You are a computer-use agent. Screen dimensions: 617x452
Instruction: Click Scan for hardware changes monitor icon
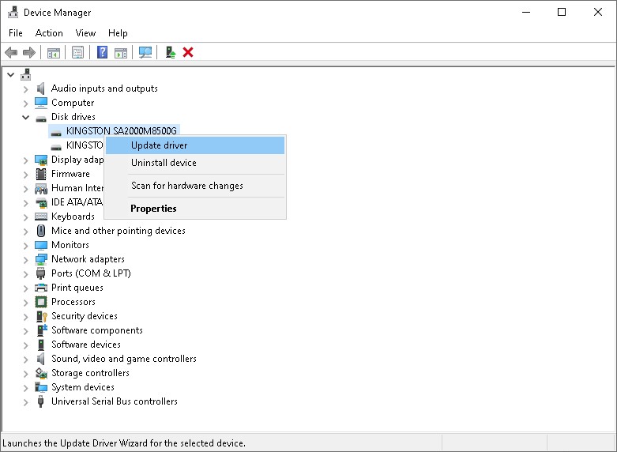pos(145,52)
